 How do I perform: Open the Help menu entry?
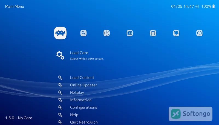[74, 115]
